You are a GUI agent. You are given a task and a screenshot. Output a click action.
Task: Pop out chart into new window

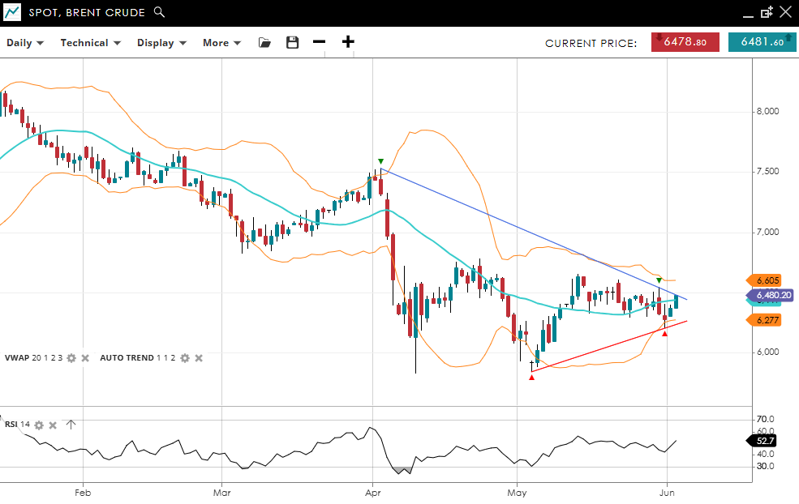pyautogui.click(x=767, y=12)
